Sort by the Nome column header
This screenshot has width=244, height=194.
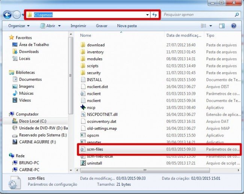[86, 35]
